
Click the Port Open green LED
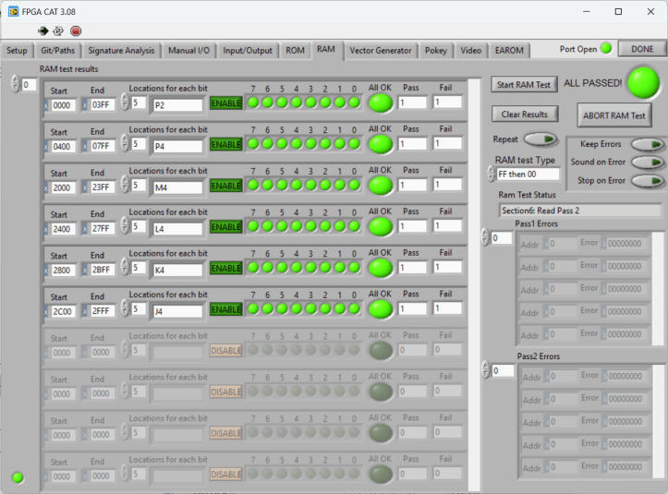606,49
